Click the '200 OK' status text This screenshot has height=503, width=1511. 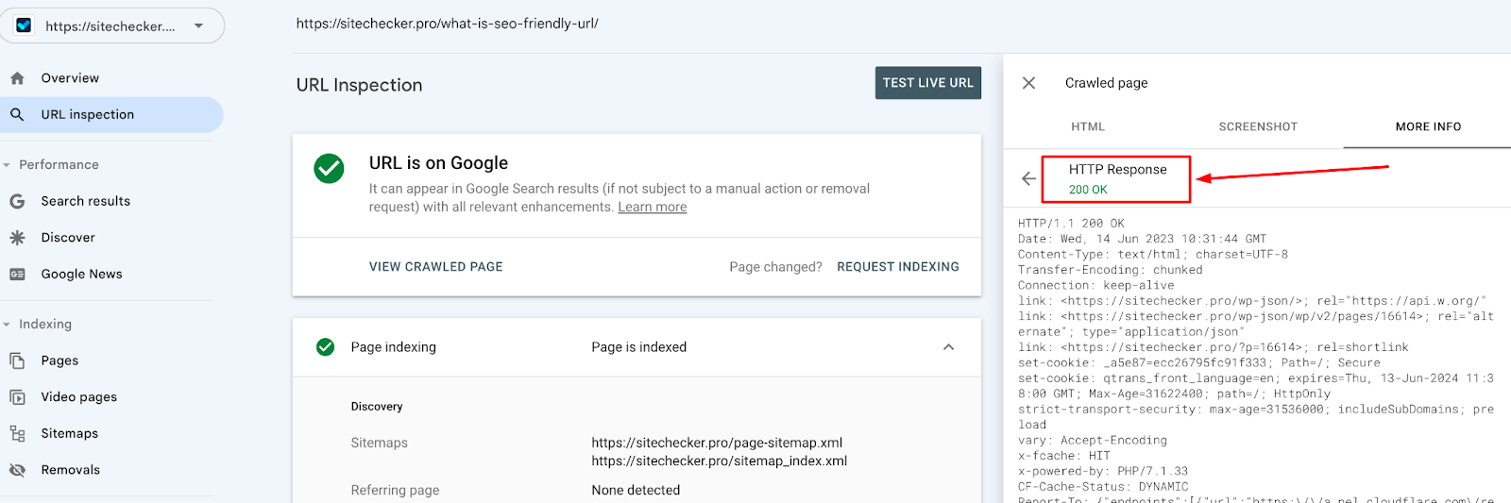[x=1088, y=190]
